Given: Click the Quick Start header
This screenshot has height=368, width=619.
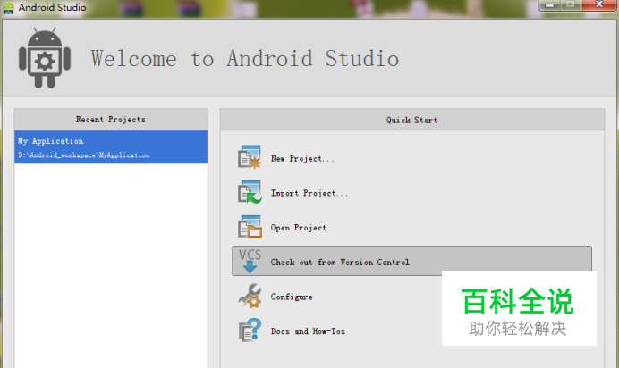Looking at the screenshot, I should (412, 120).
